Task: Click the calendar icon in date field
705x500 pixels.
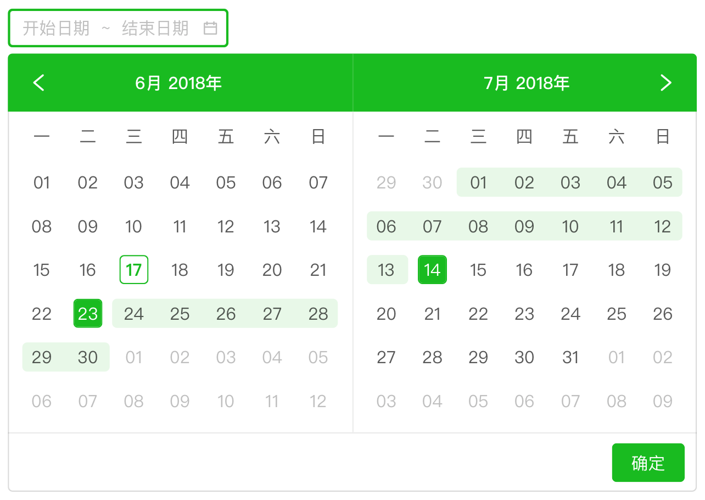Action: tap(210, 28)
